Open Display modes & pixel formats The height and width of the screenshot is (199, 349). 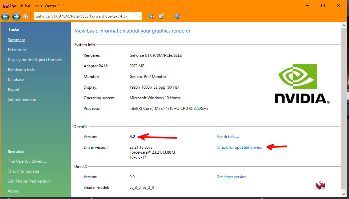point(35,60)
